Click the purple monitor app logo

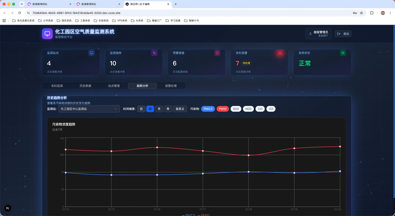coord(47,34)
